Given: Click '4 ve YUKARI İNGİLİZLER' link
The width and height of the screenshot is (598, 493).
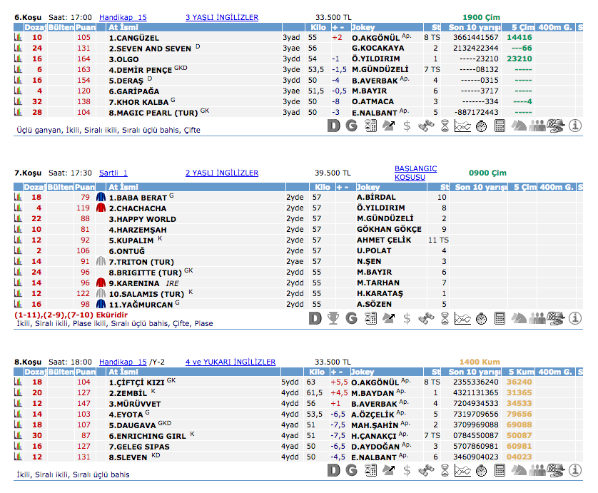Looking at the screenshot, I should [230, 362].
